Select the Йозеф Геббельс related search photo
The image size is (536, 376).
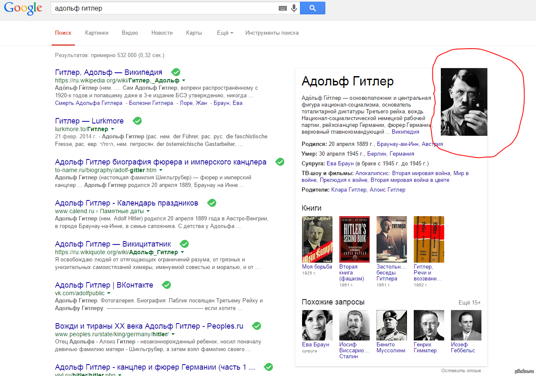point(466,325)
